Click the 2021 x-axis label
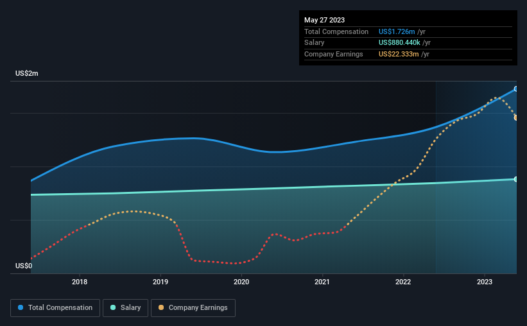This screenshot has height=326, width=527. [322, 282]
